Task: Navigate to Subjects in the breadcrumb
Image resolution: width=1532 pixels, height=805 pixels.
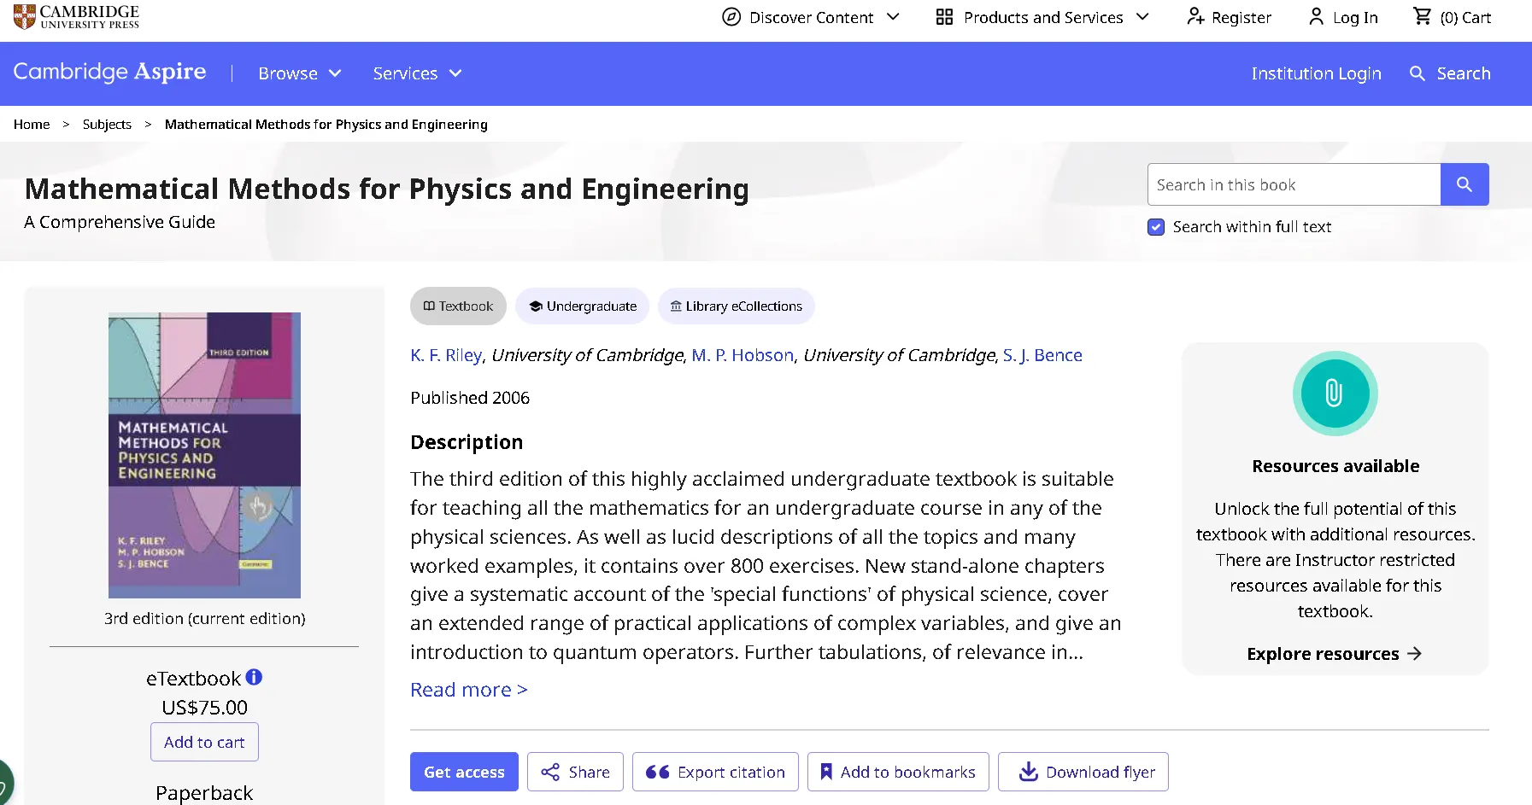Action: click(107, 124)
